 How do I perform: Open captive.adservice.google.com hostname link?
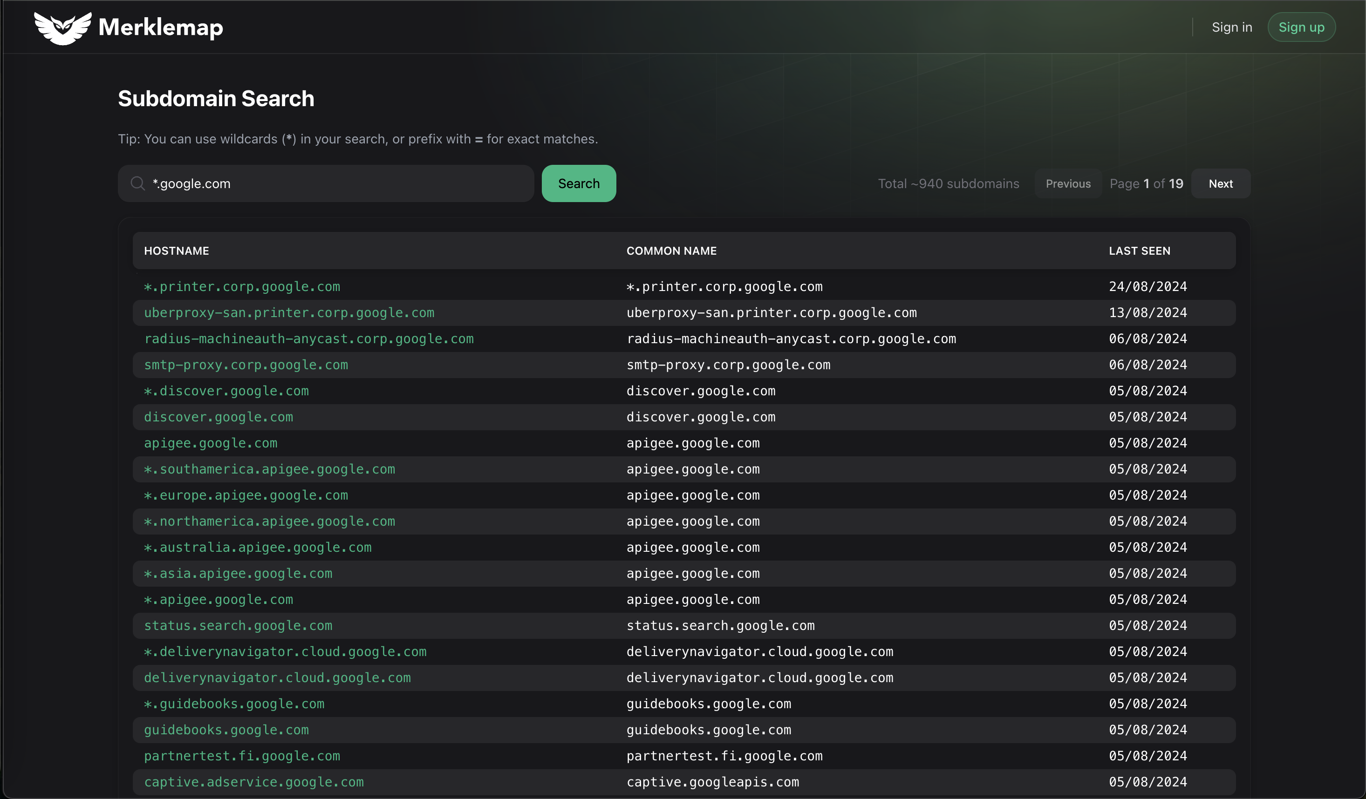click(x=254, y=782)
